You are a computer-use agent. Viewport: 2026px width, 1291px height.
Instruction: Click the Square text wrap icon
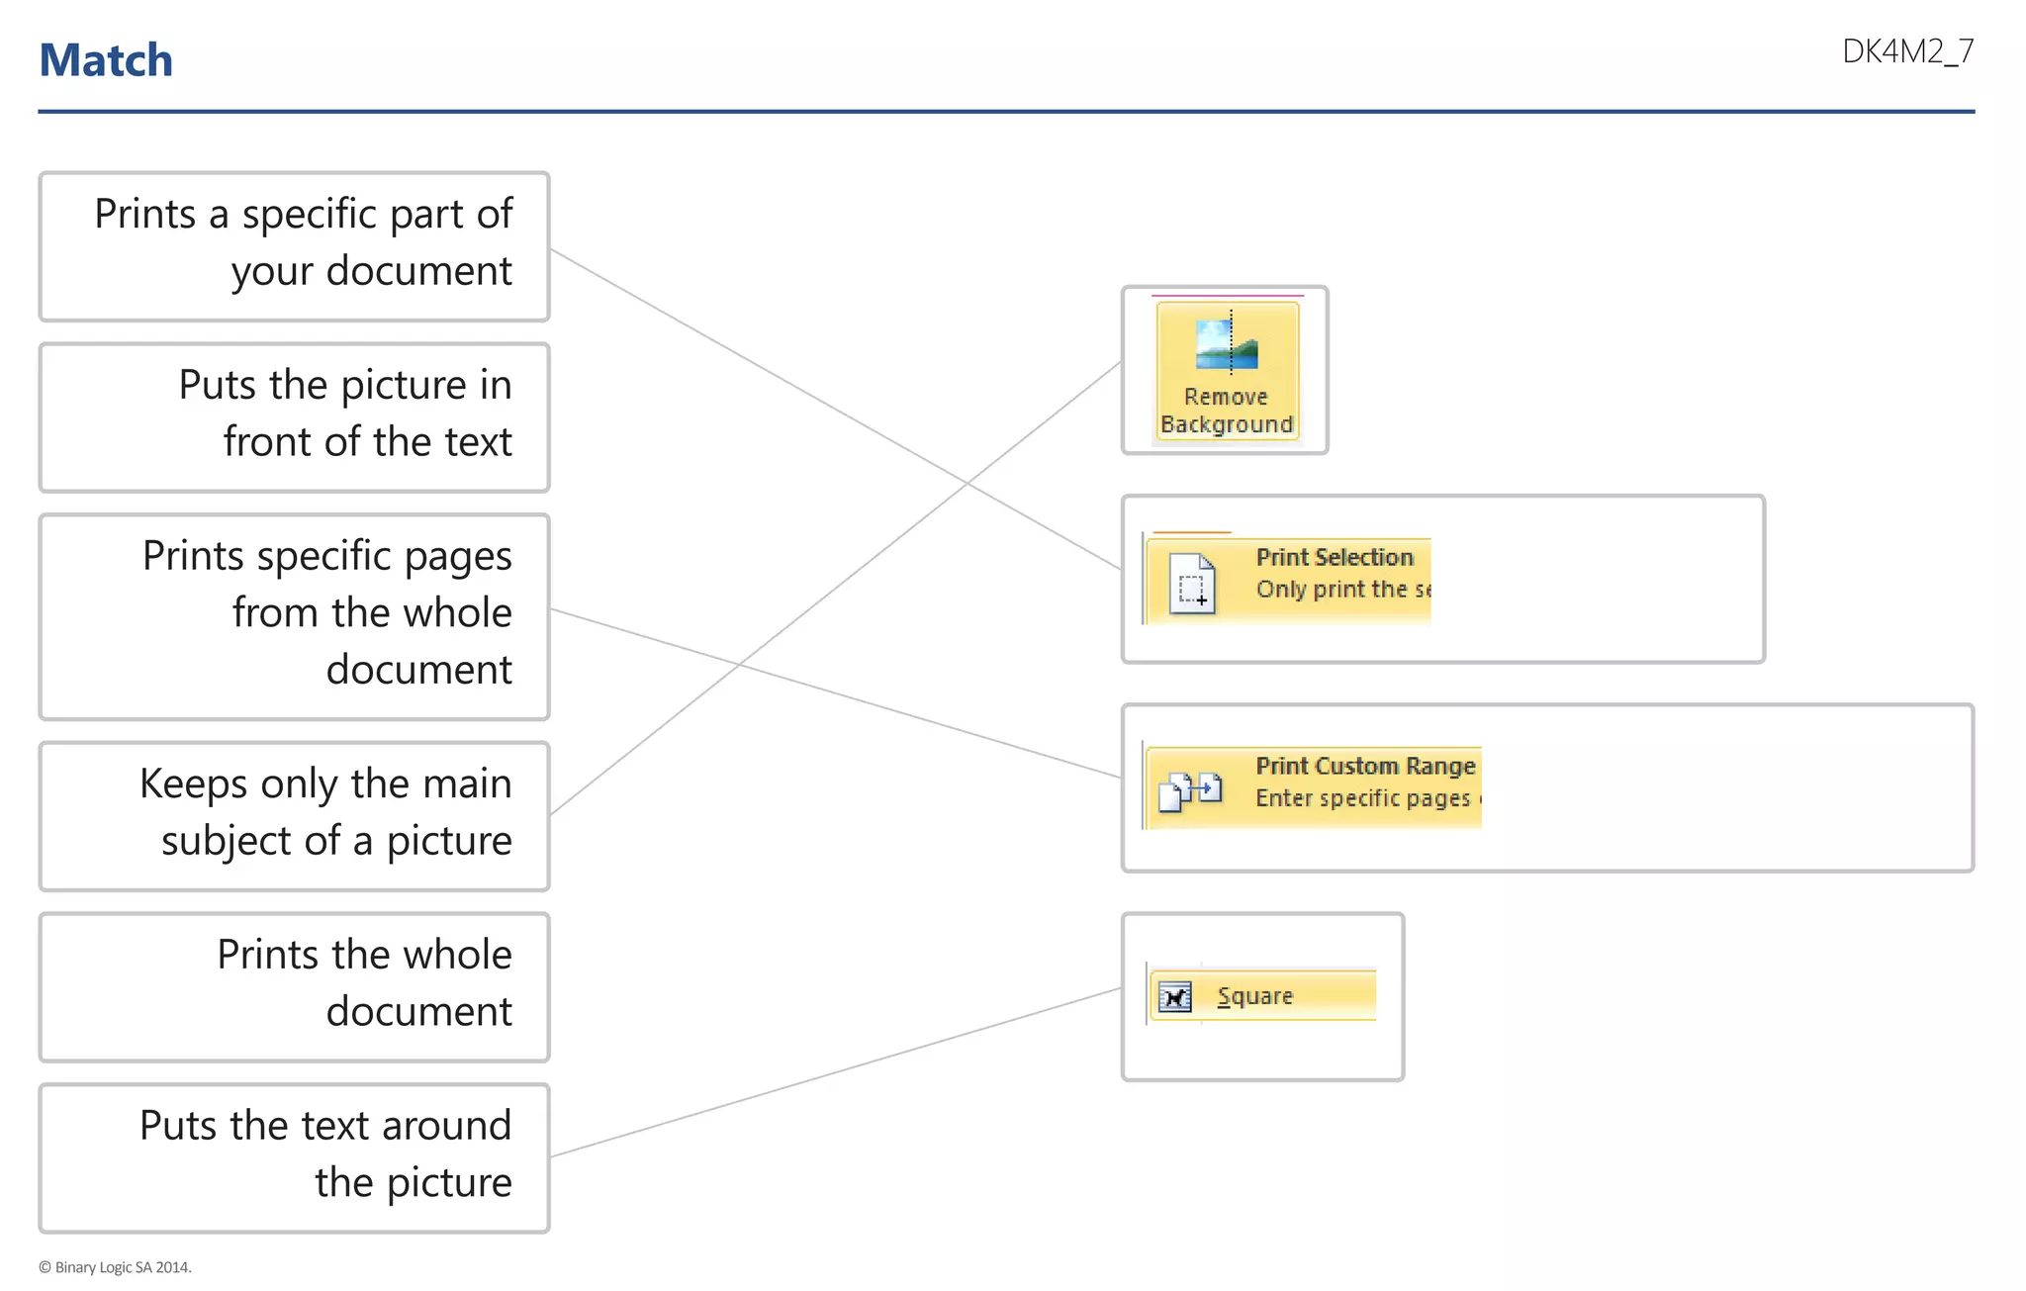[1174, 997]
